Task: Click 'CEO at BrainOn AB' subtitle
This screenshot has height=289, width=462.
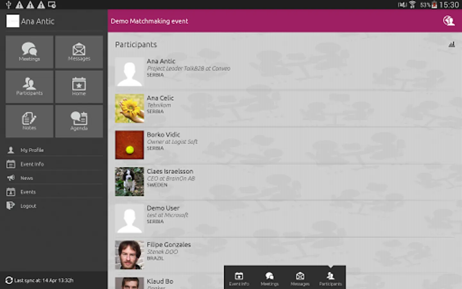Action: point(171,178)
